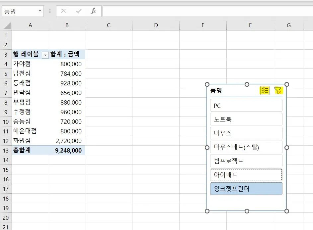Viewport: 313px width, 230px height.
Task: Select column E header
Action: pos(203,25)
